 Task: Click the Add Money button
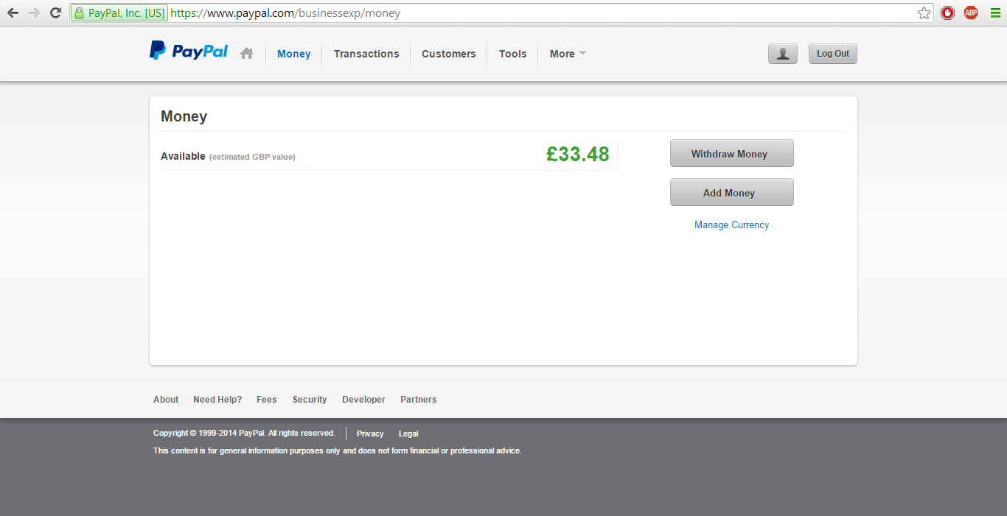pyautogui.click(x=732, y=192)
